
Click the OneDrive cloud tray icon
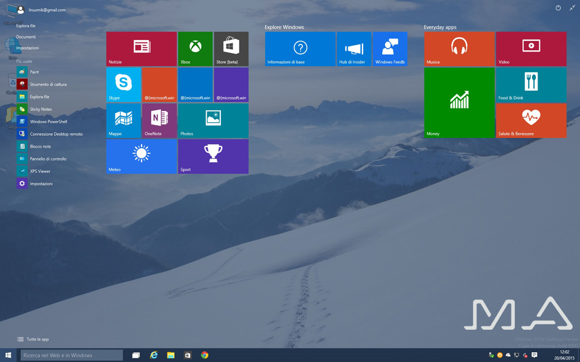click(508, 355)
